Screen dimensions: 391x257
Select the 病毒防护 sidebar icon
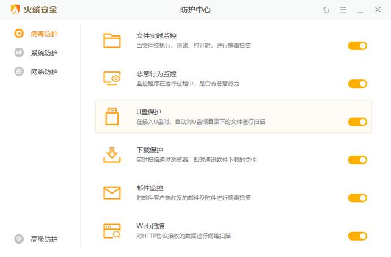point(19,34)
